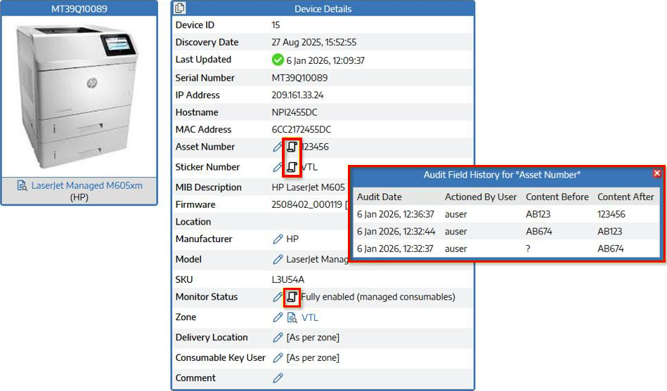Click the MIB Description value HP LaserJet M605

pos(309,187)
